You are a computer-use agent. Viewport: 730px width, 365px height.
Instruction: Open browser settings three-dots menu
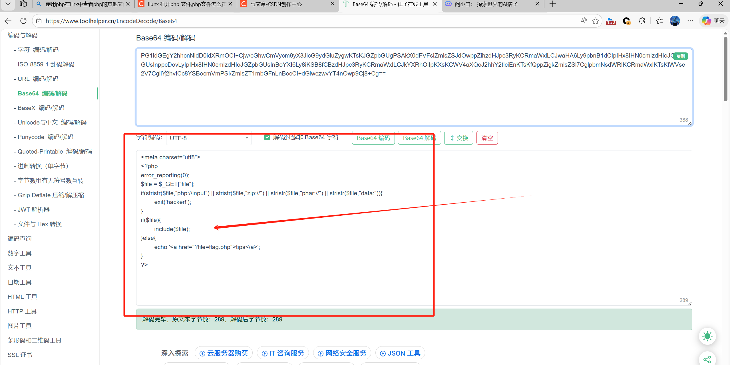point(690,21)
